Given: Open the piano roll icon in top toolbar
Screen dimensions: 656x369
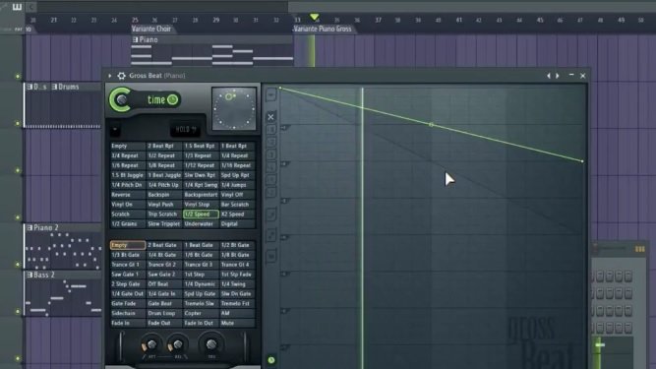Looking at the screenshot, I should click(x=17, y=7).
